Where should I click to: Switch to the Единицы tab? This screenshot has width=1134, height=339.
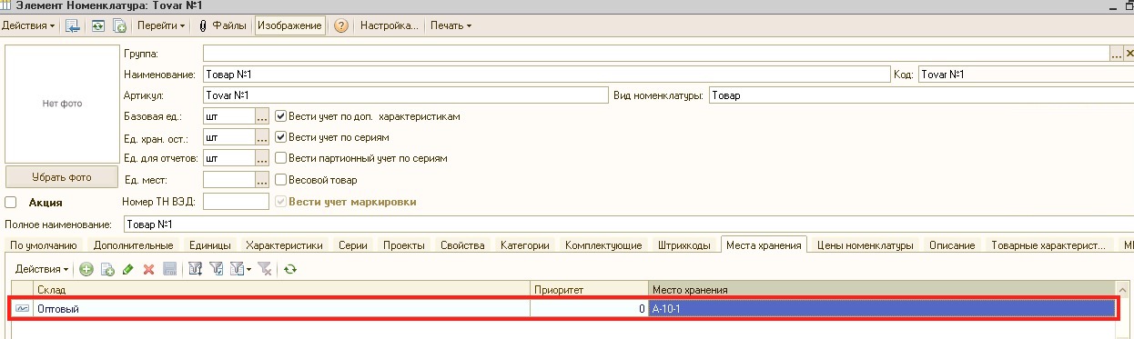(x=209, y=245)
